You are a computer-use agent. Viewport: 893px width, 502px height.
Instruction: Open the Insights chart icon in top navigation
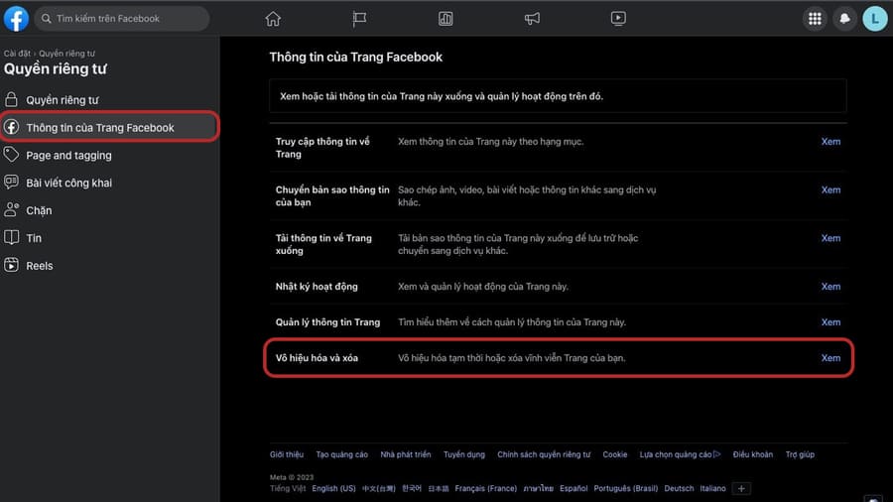446,19
